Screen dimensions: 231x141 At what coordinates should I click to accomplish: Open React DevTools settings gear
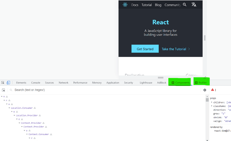click(x=205, y=90)
